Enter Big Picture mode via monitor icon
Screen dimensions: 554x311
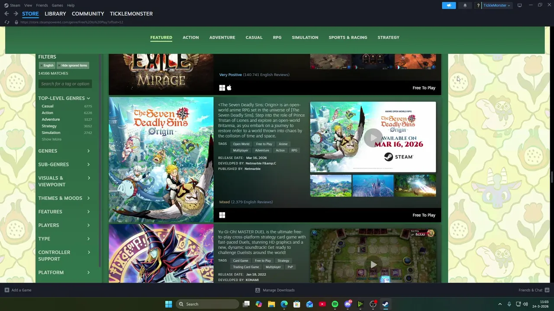pos(519,5)
